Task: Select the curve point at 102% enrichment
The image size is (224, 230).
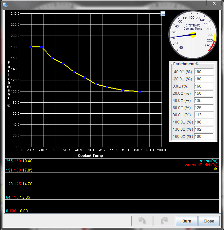Action: [x=123, y=90]
